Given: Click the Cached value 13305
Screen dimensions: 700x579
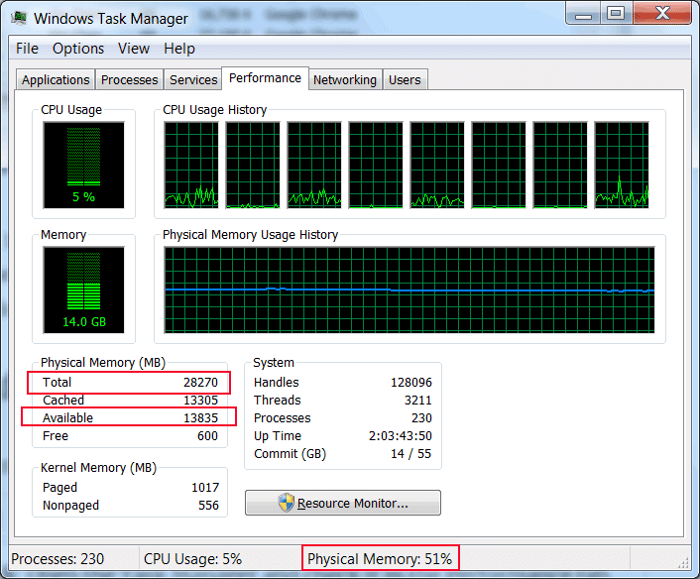Looking at the screenshot, I should (200, 401).
